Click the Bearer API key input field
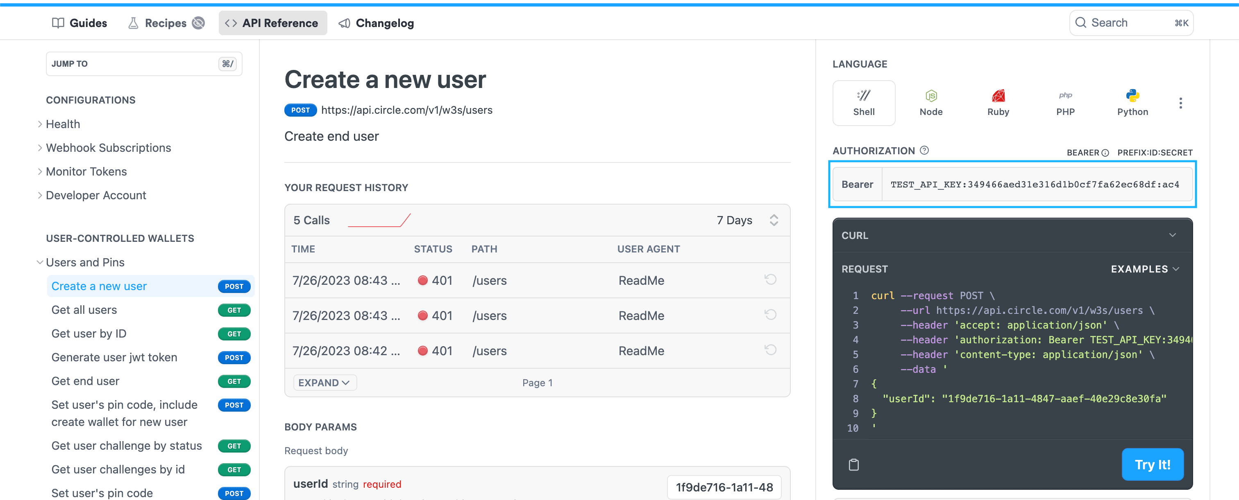The image size is (1239, 500). tap(1037, 185)
